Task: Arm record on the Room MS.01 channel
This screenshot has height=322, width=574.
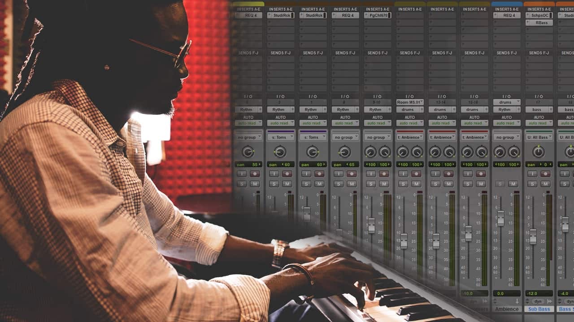Action: (x=416, y=174)
